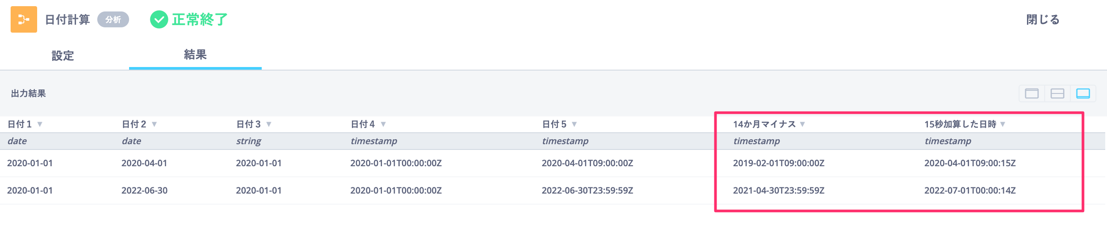The width and height of the screenshot is (1107, 250).
Task: Click the 分析 badge label
Action: click(x=113, y=19)
